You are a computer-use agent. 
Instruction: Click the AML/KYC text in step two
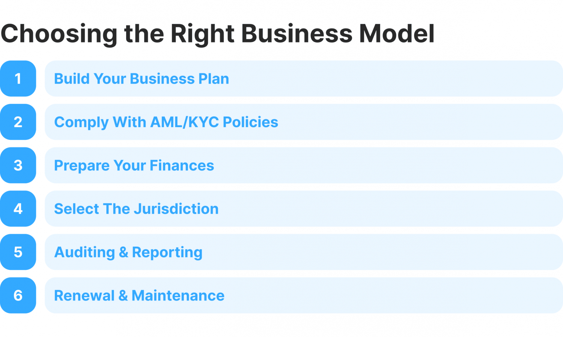coord(184,122)
